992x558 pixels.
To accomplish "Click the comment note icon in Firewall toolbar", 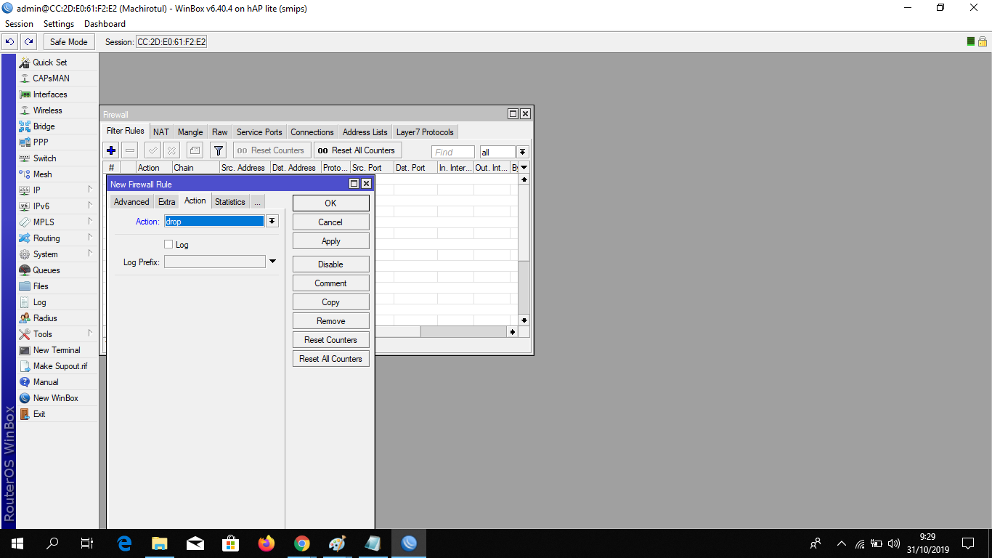I will (195, 150).
